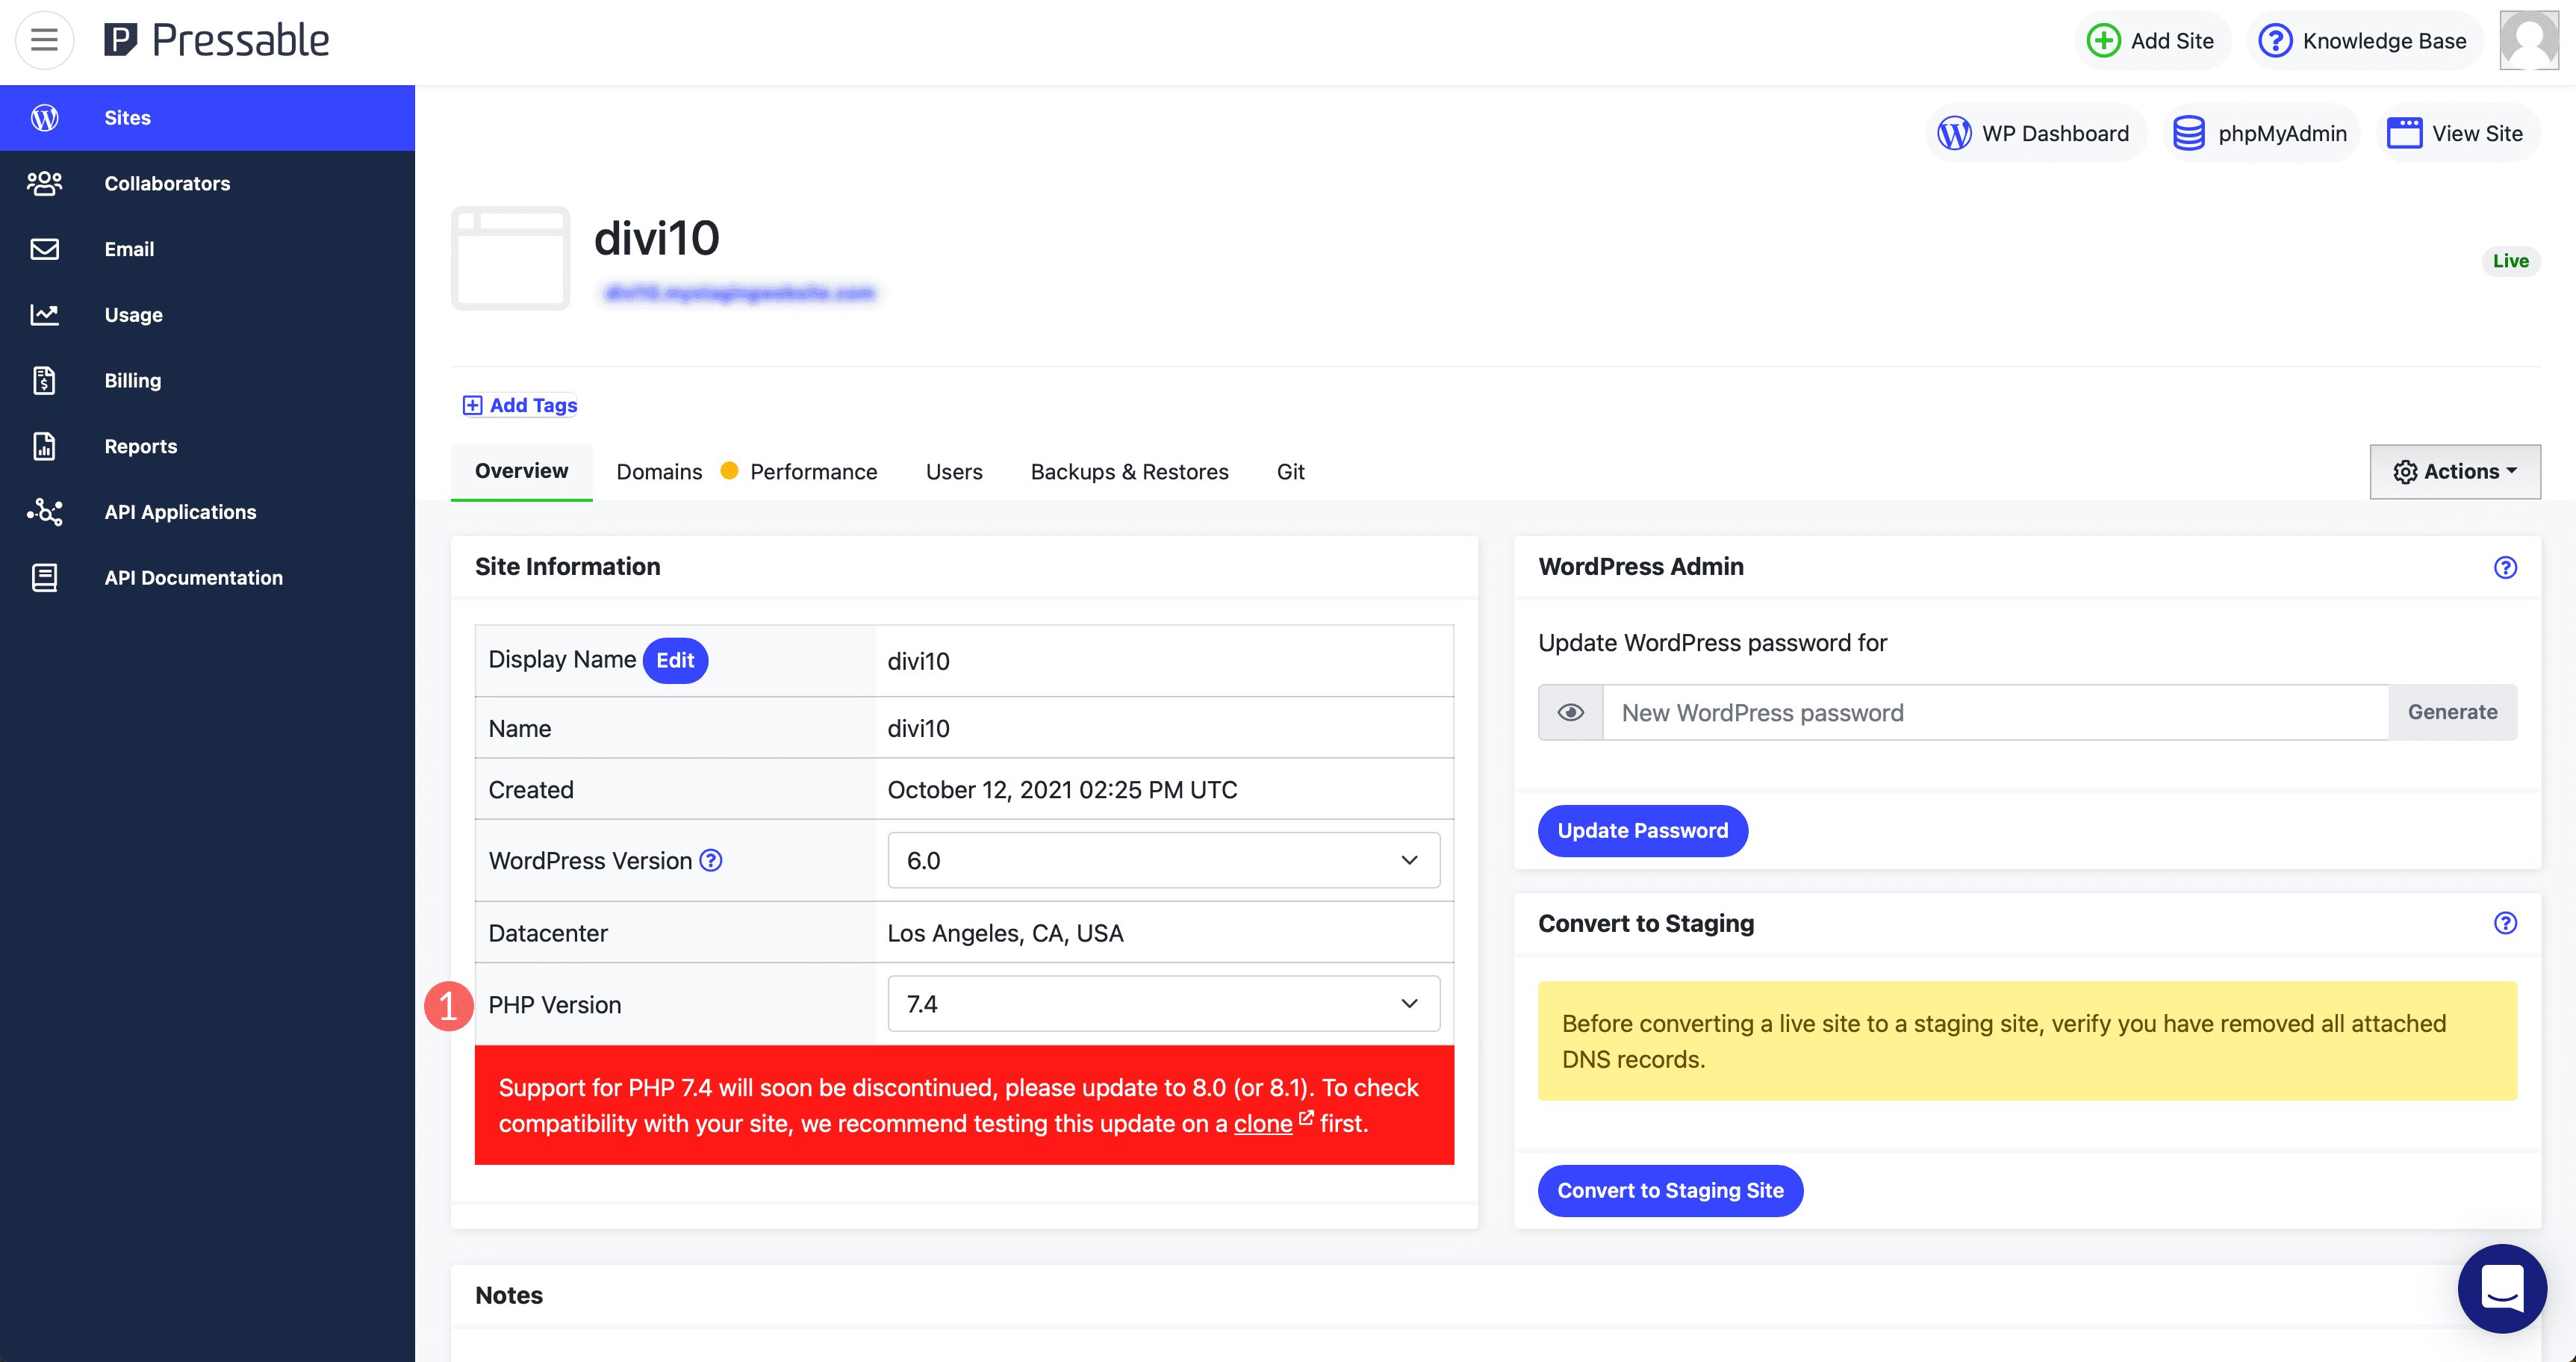Switch to the Domains tab
This screenshot has width=2576, height=1362.
(659, 472)
